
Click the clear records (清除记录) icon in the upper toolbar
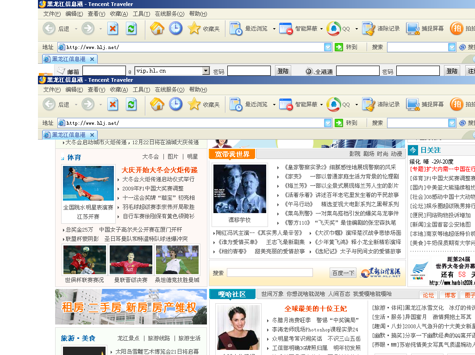[369, 29]
